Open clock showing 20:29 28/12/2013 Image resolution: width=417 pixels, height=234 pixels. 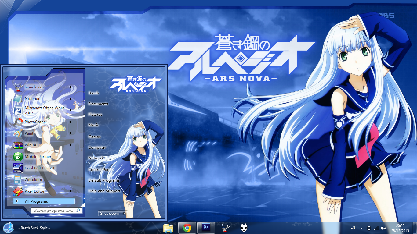point(400,228)
